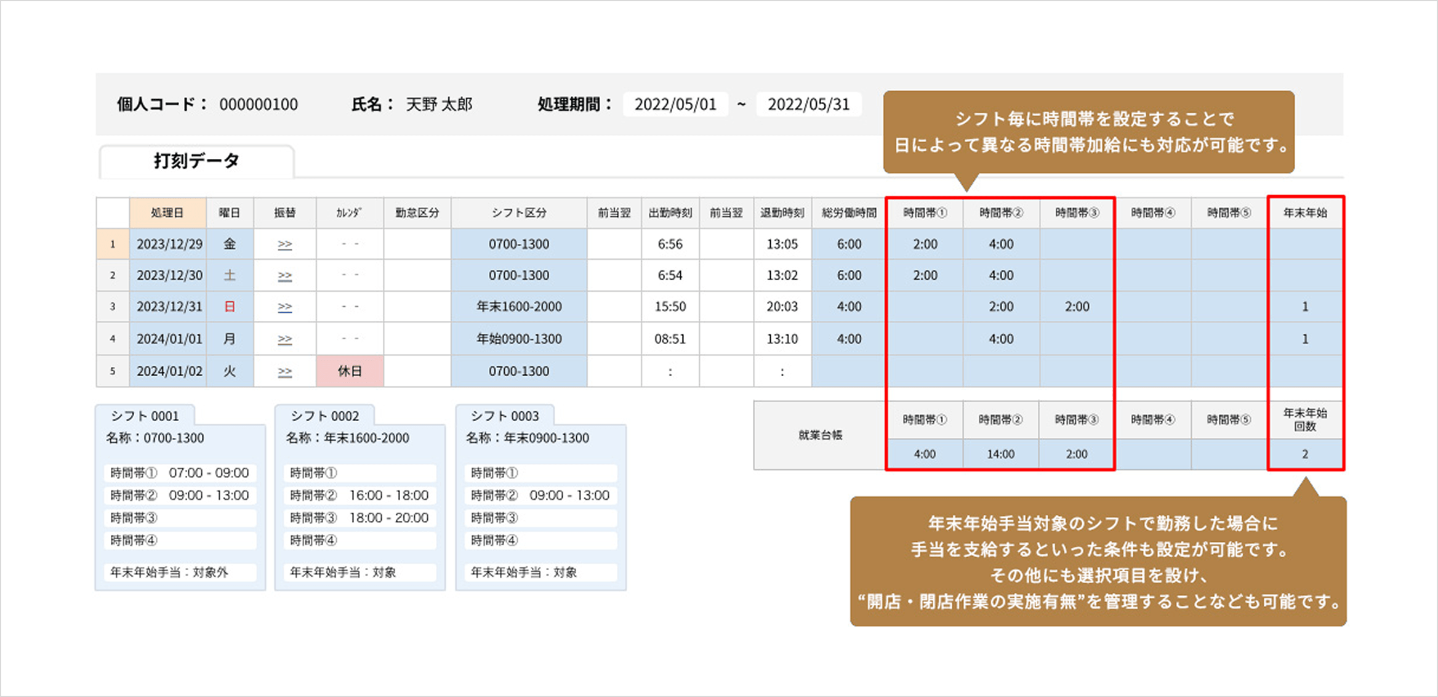Click the personal code 000000100

pyautogui.click(x=259, y=105)
